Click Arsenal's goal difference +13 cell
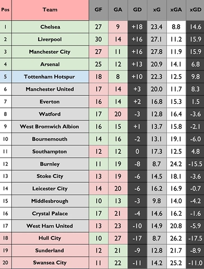The width and height of the screenshot is (204, 269). (x=137, y=64)
